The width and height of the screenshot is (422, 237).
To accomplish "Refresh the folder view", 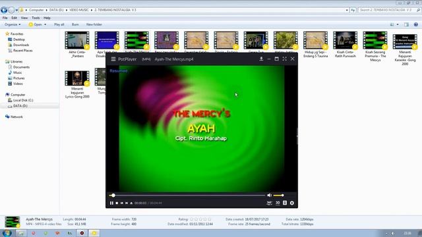I will [353, 11].
